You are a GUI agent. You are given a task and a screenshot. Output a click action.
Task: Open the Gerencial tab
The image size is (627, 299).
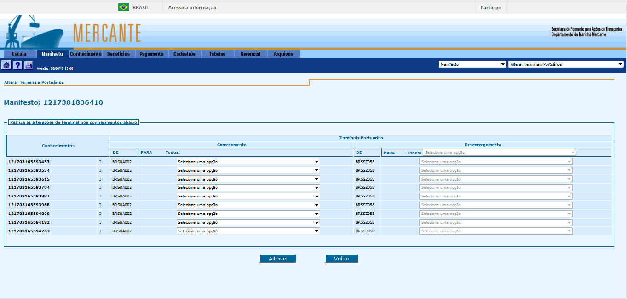250,54
